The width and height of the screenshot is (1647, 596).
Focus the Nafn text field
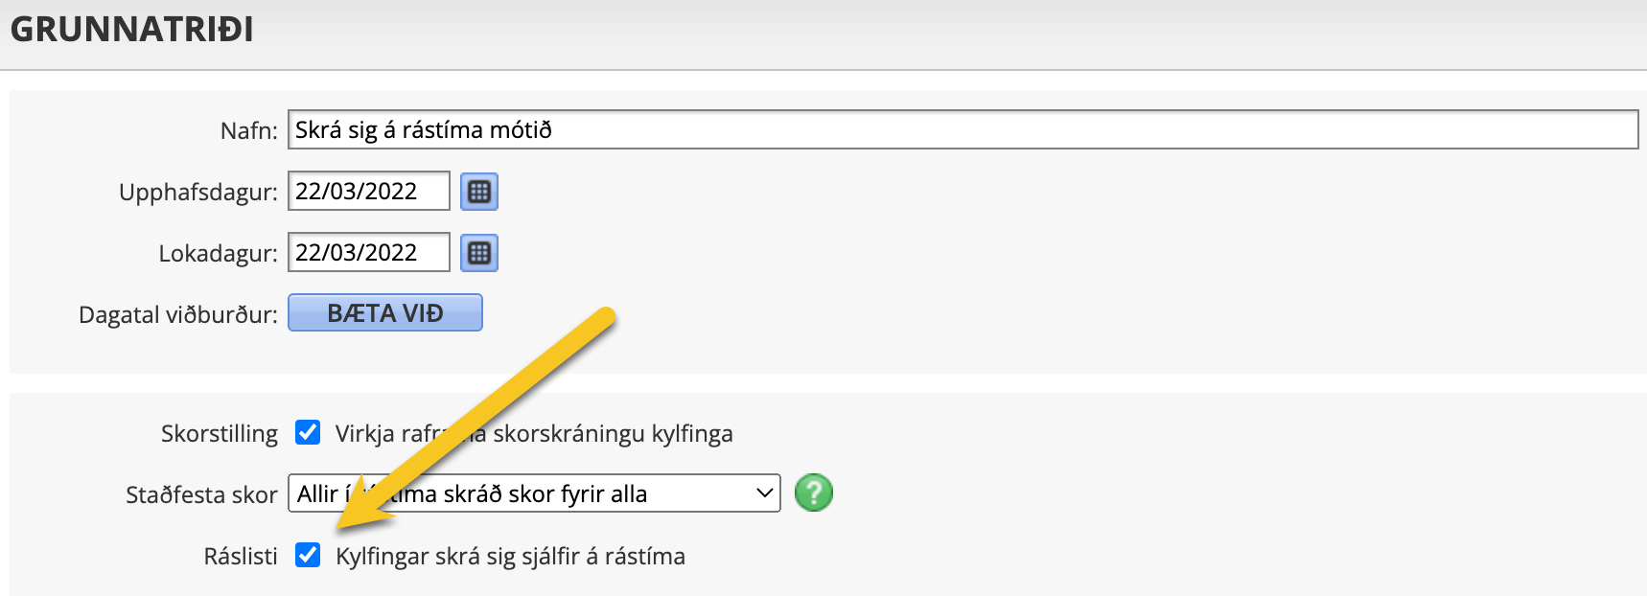click(963, 129)
